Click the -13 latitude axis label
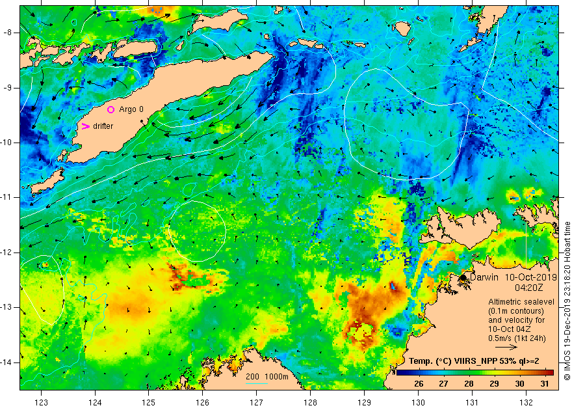Screen dimensions: 572x410 coord(6,307)
